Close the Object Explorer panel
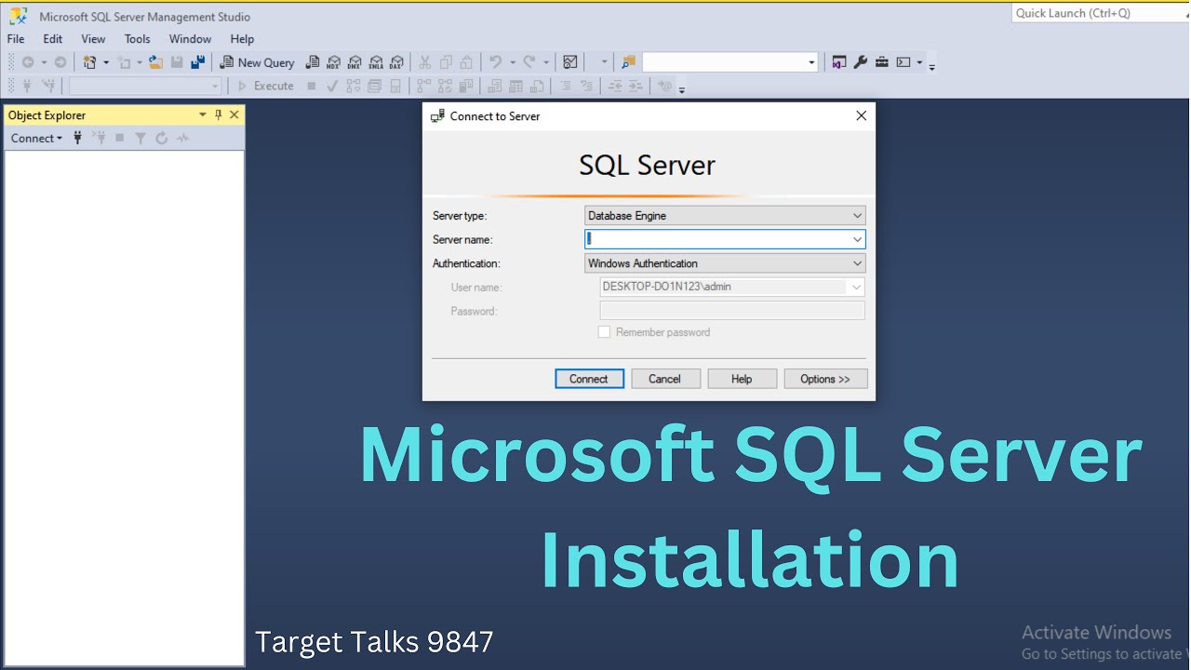Screen dimensions: 1191x670 pyautogui.click(x=234, y=114)
